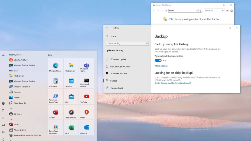Select Troubleshoot in the Settings sidebar
Image resolution: width=251 pixels, height=141 pixels.
click(x=116, y=88)
